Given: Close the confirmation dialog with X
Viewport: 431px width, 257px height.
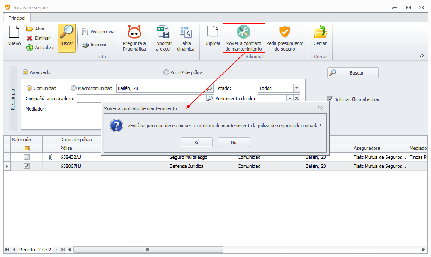Looking at the screenshot, I should tap(320, 108).
